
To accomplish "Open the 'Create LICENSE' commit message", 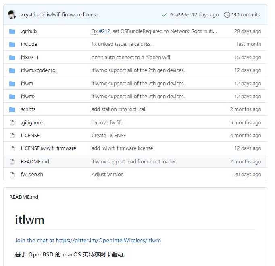I will click(108, 136).
